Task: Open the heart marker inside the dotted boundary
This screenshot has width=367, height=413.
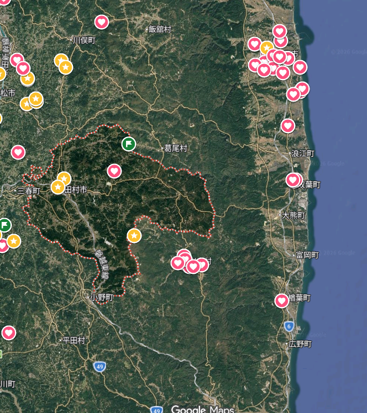Action: 114,171
